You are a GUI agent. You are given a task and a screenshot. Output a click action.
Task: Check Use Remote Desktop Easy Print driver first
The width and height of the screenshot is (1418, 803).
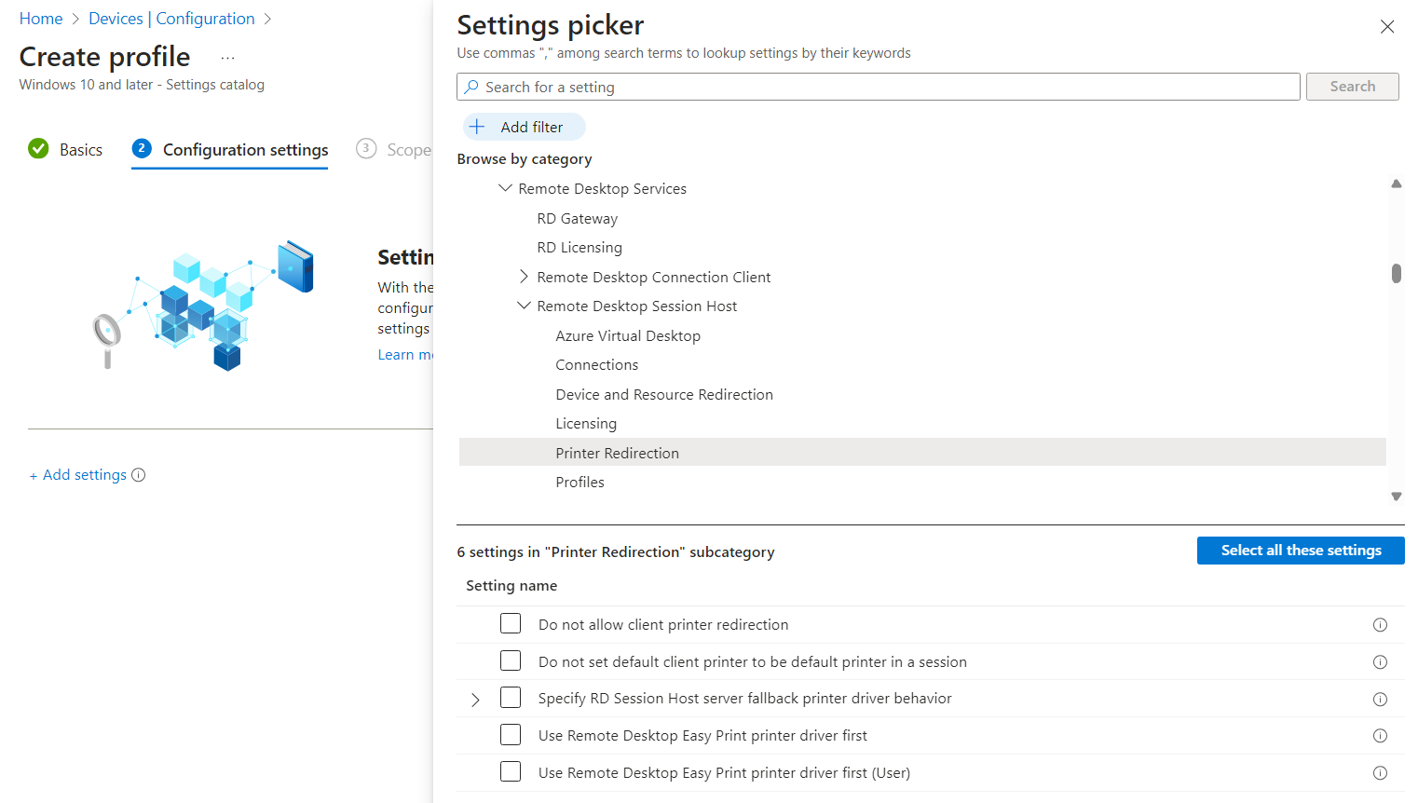pyautogui.click(x=511, y=735)
